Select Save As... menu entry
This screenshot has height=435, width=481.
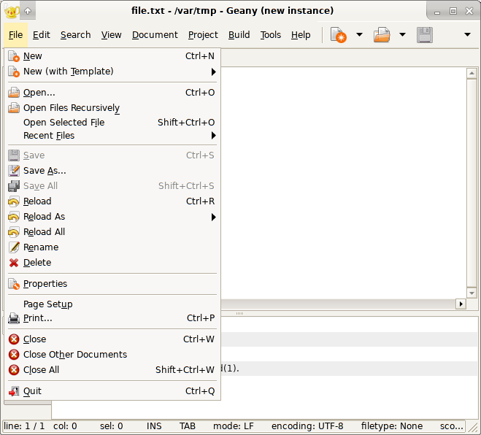[x=45, y=171]
